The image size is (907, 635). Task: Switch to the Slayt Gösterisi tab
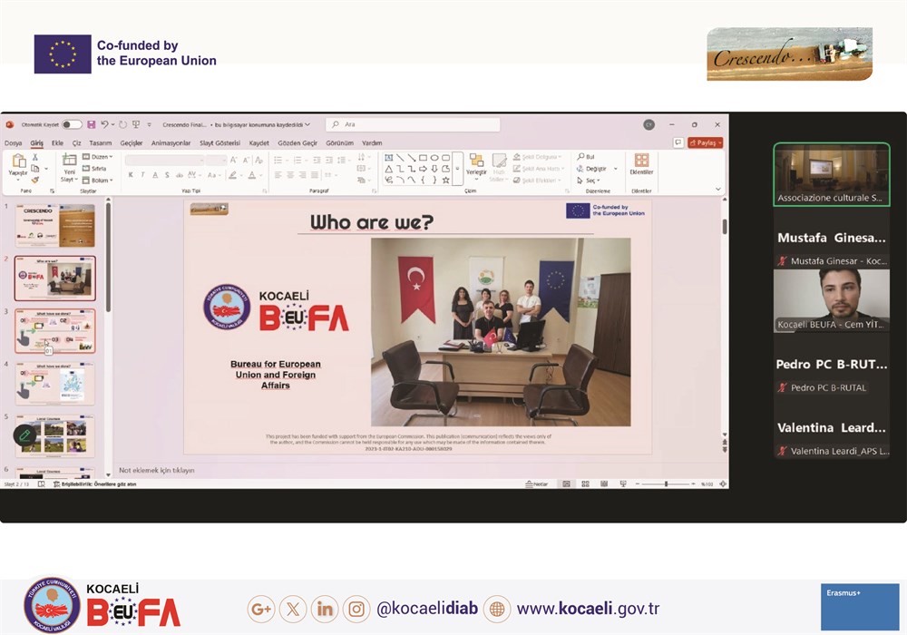(x=219, y=142)
